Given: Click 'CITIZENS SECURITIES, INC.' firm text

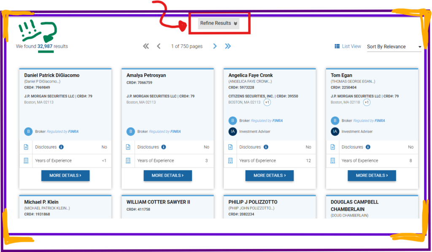Looking at the screenshot, I should (x=251, y=96).
